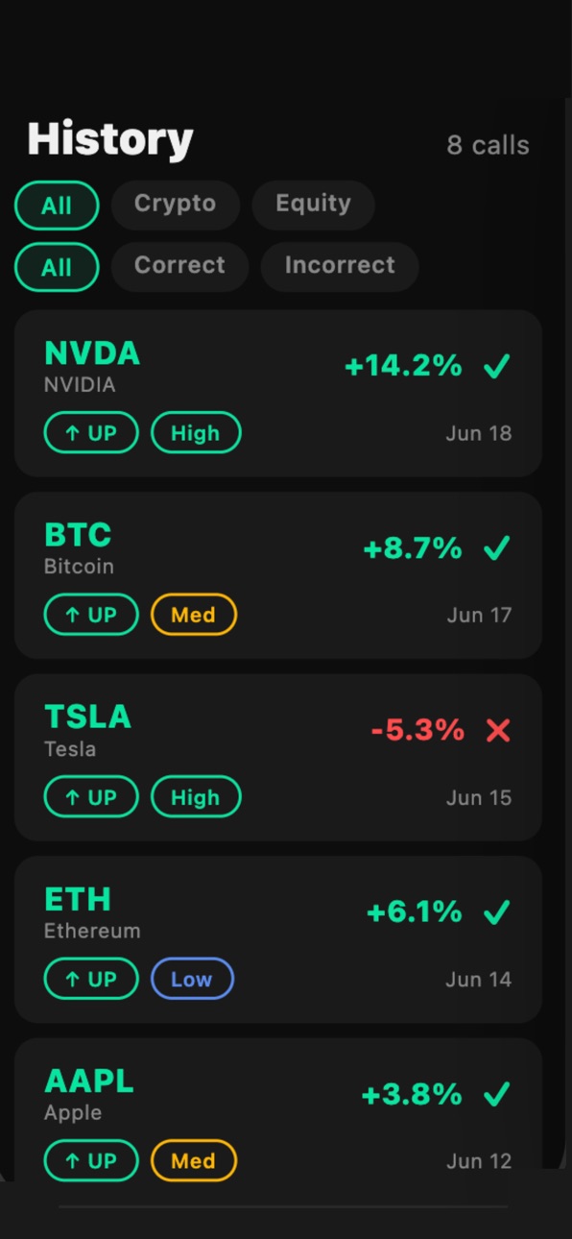Click the checkmark icon on AAPL card
The image size is (572, 1239).
point(496,1094)
